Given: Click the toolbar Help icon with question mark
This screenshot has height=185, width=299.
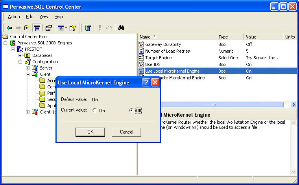Looking at the screenshot, I should pos(72,28).
